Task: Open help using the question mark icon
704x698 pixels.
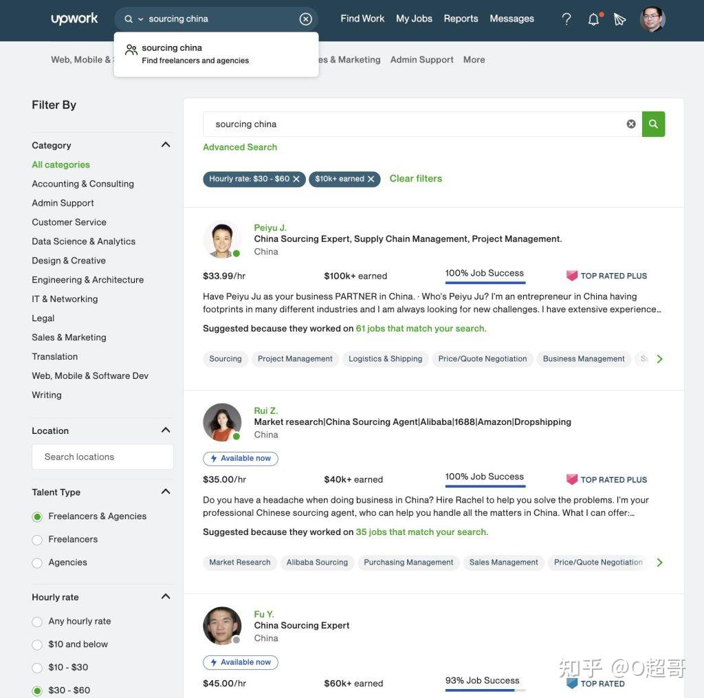Action: pos(565,19)
